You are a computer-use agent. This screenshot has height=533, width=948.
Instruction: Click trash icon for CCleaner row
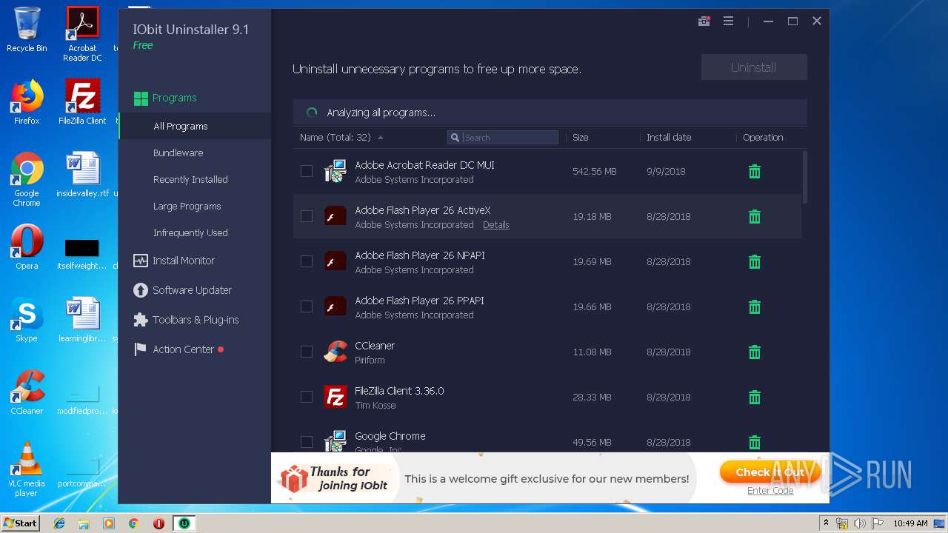click(754, 352)
